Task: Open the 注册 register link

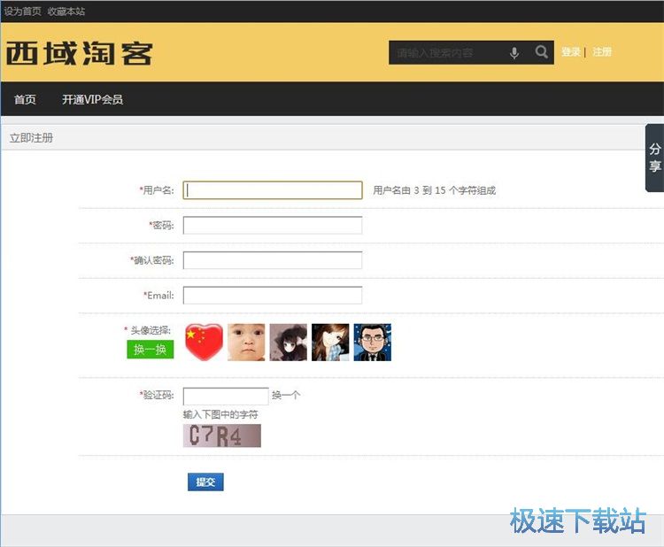Action: pyautogui.click(x=602, y=52)
